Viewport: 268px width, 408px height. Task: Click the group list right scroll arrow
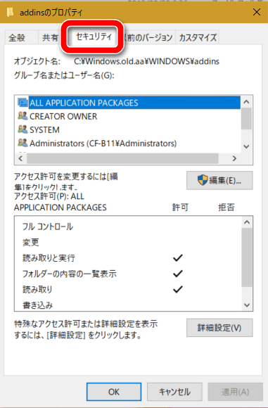point(234,158)
